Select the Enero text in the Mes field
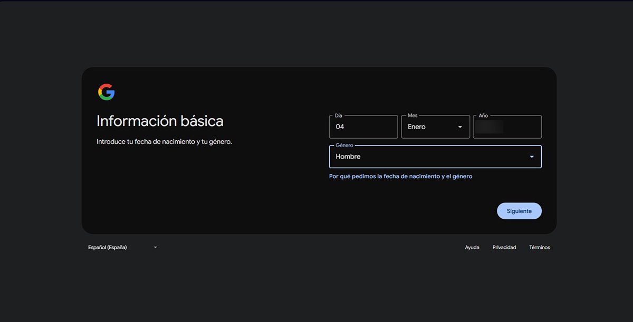Screen dimensions: 633x322 416,126
